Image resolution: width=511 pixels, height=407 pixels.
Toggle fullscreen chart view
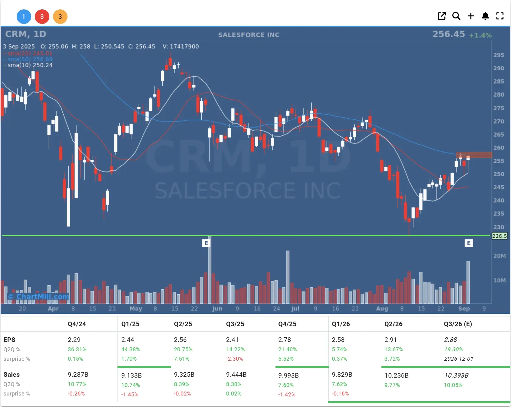500,16
